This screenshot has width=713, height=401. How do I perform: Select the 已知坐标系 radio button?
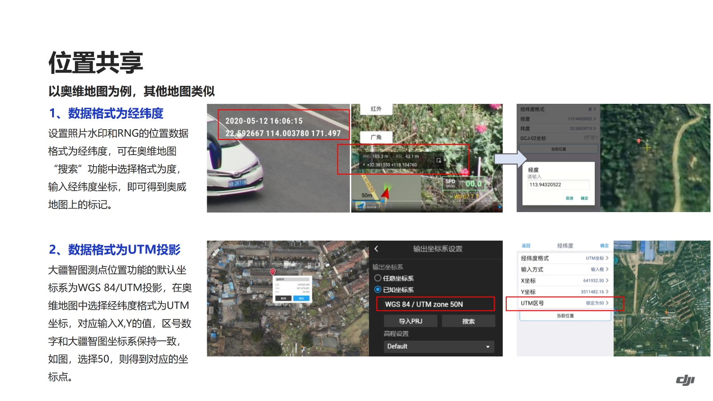378,290
